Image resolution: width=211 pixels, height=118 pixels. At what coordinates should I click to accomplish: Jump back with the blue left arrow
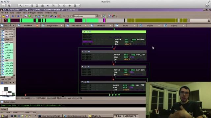coord(13,16)
